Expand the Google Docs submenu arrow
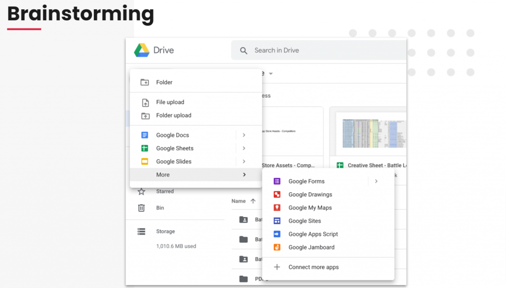The image size is (506, 288). [x=244, y=135]
